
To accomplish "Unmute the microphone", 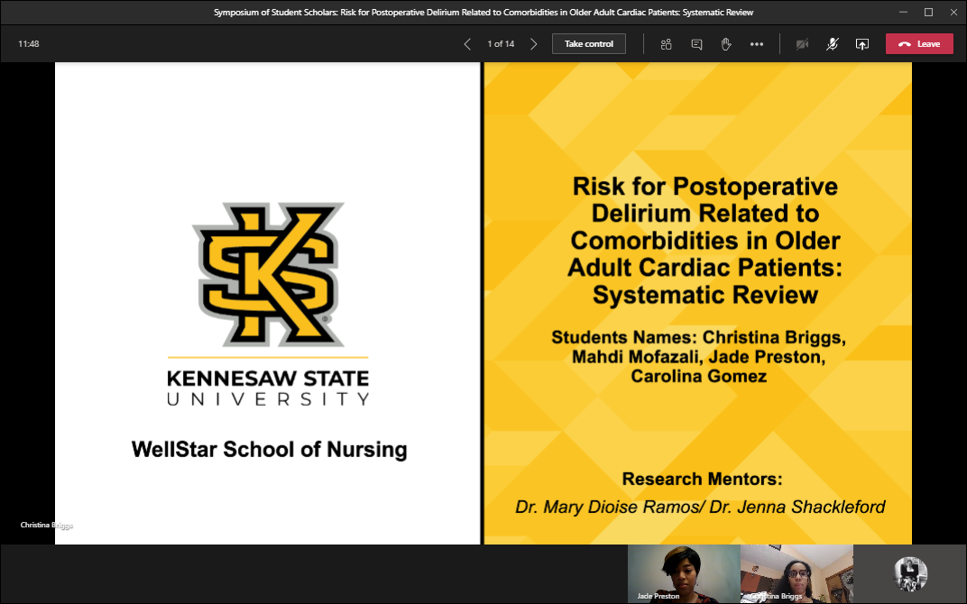I will pyautogui.click(x=832, y=44).
